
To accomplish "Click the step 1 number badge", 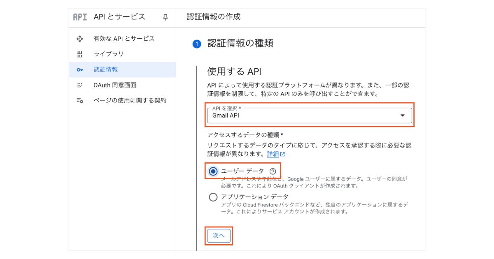I will click(x=197, y=44).
